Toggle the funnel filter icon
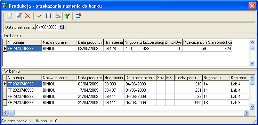258x125 pixels. [67, 16]
